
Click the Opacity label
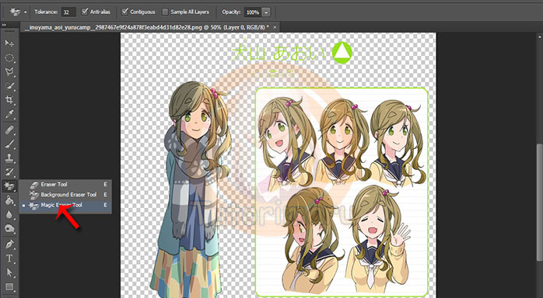[231, 12]
